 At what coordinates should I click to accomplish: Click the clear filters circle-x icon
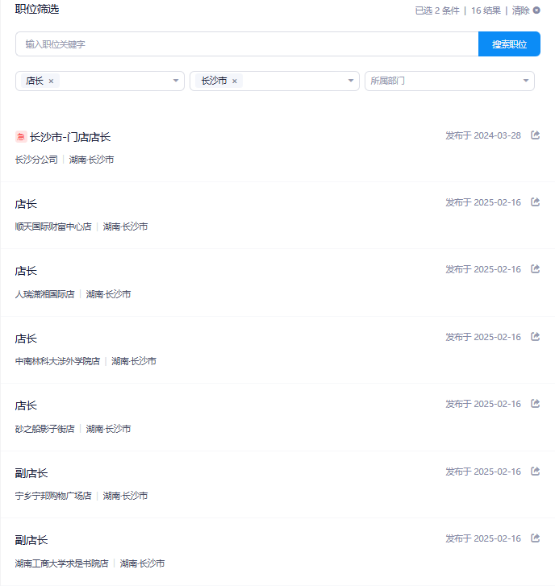[x=536, y=10]
